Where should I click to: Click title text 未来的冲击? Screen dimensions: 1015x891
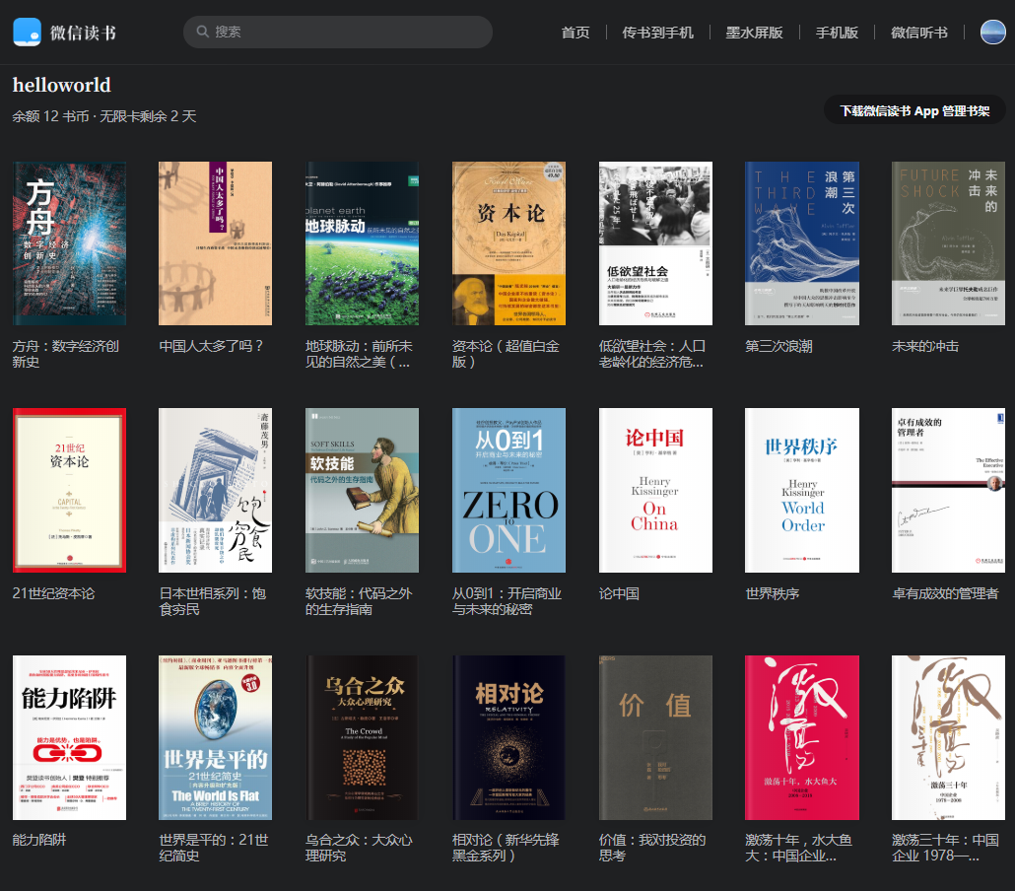925,346
